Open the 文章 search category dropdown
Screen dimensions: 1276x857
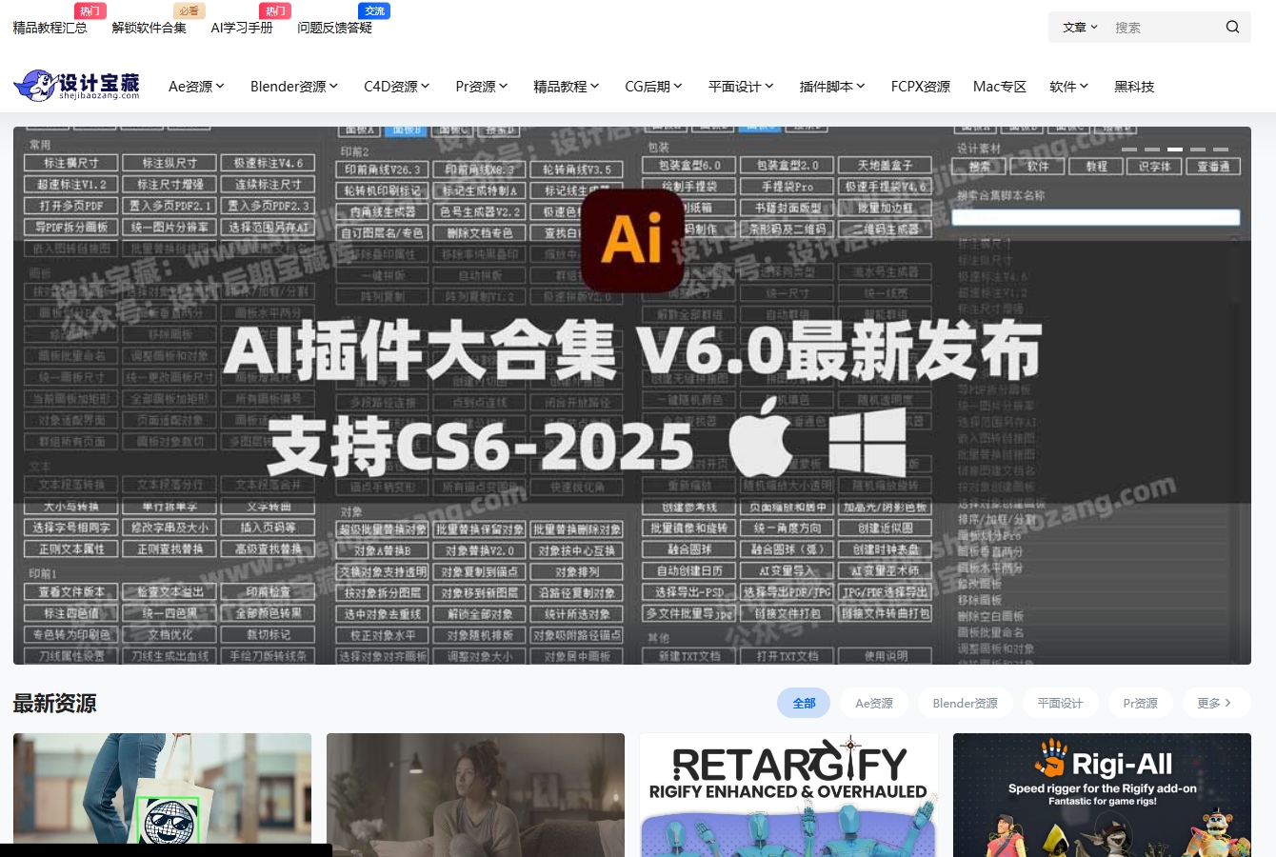(x=1077, y=27)
